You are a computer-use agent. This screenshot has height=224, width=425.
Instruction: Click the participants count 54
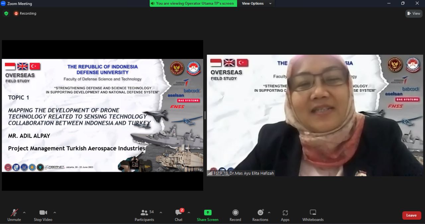point(152,212)
